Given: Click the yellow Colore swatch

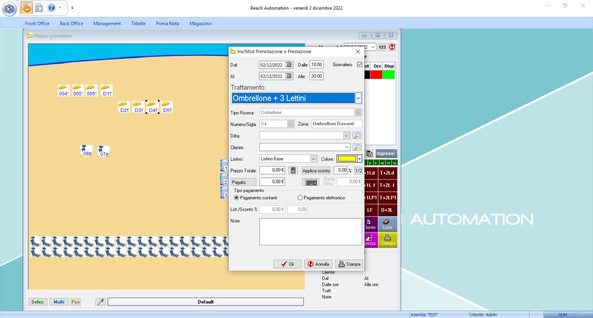Looking at the screenshot, I should [347, 159].
